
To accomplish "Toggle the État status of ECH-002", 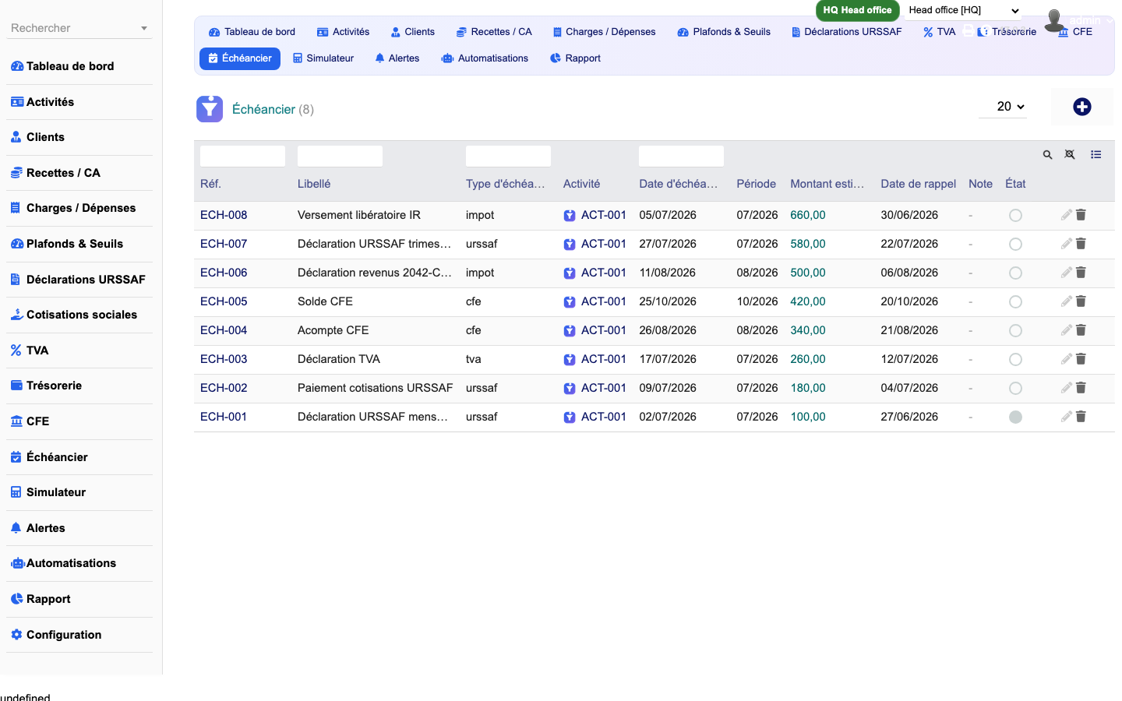I will 1015,389.
